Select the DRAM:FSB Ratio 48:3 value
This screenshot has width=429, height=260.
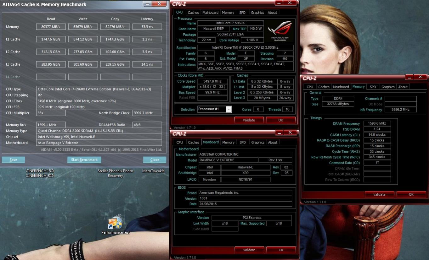pos(147,125)
